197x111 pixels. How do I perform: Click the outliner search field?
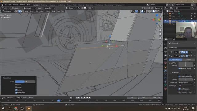point(183,8)
